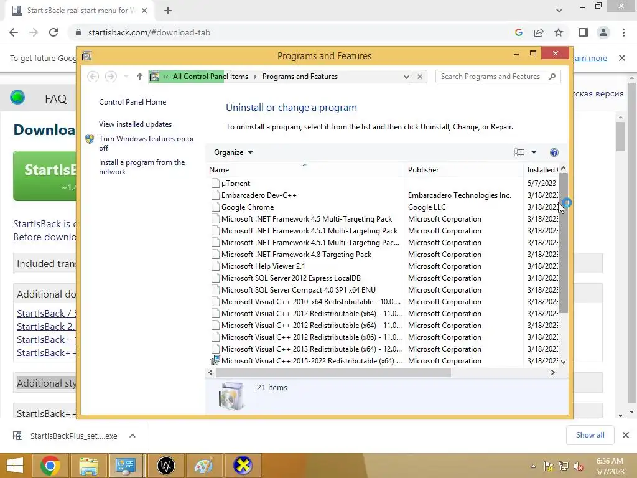Click the Programs and Features title bar icon

coord(86,56)
